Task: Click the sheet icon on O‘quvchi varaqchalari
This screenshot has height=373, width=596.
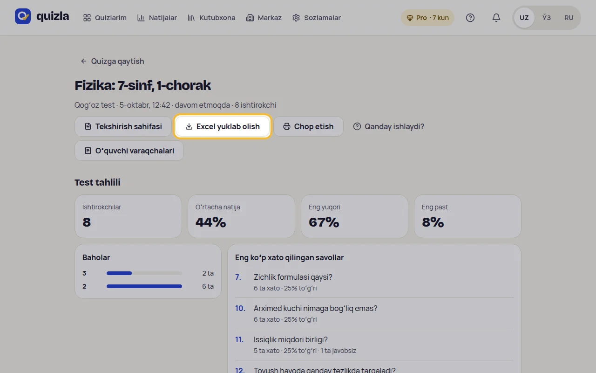Action: (x=88, y=151)
